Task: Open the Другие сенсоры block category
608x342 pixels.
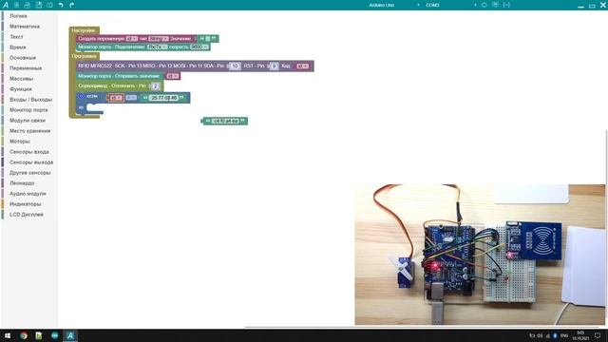Action: tap(29, 173)
